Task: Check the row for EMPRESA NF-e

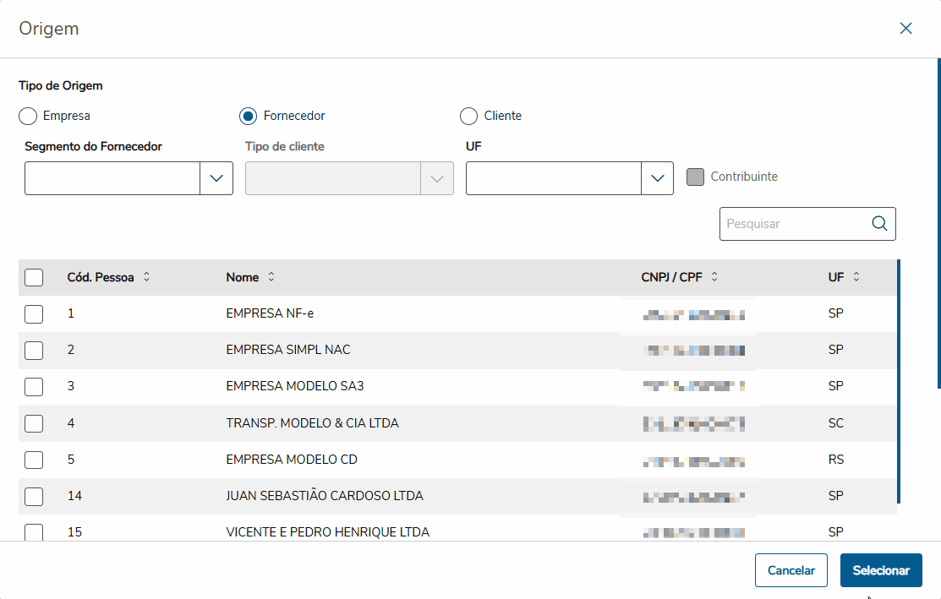Action: (x=34, y=313)
